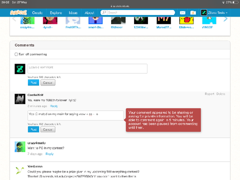Report CastleWolf's comment
Image resolution: width=240 pixels, height=180 pixels.
pos(209,94)
